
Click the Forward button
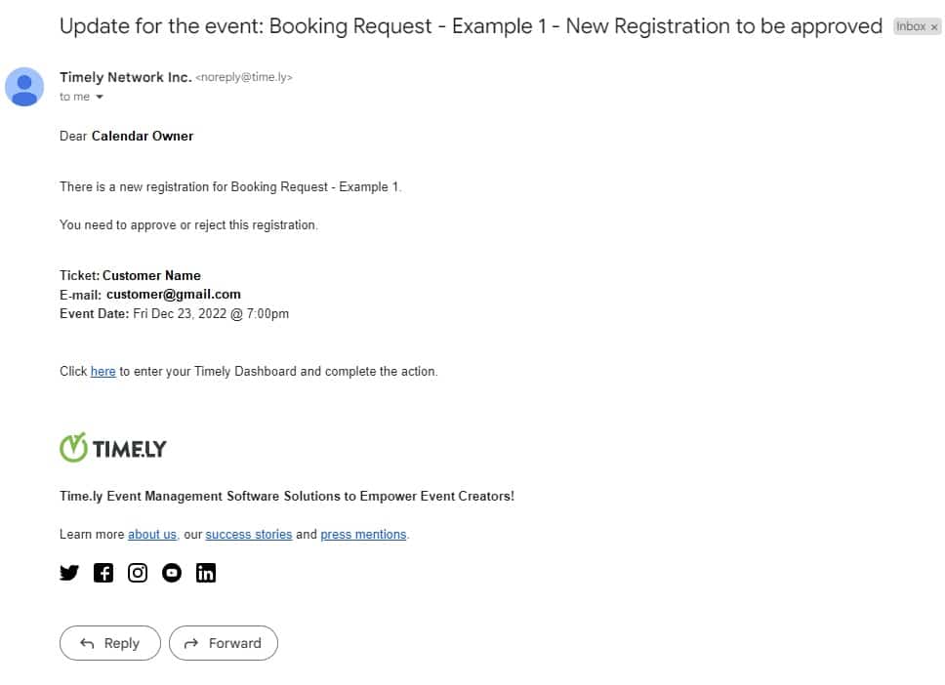(x=224, y=643)
